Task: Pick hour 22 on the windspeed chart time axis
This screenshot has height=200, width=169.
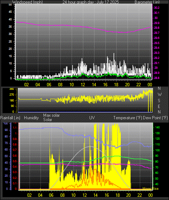Action: [x=139, y=85]
